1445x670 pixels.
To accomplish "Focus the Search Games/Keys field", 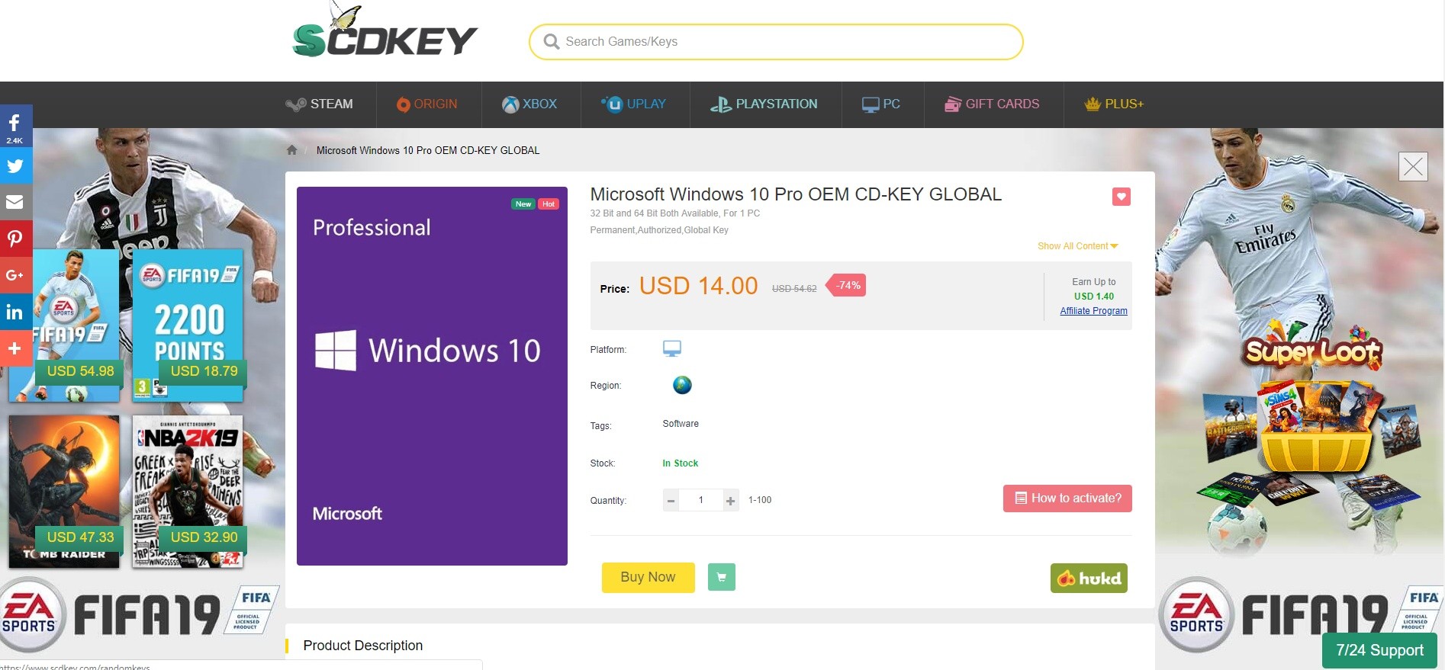I will pos(776,42).
